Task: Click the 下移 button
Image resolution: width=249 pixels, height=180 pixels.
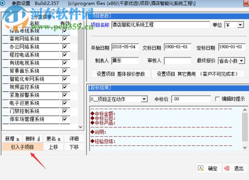Action: click(x=74, y=147)
